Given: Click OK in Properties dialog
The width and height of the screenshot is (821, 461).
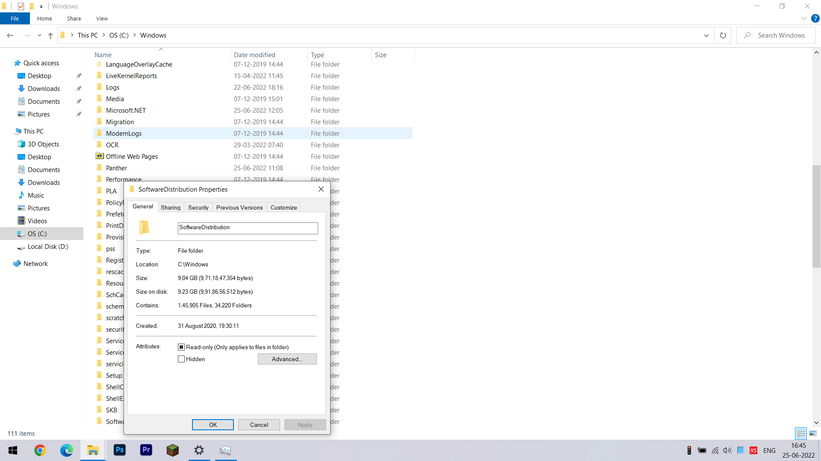Looking at the screenshot, I should coord(213,425).
